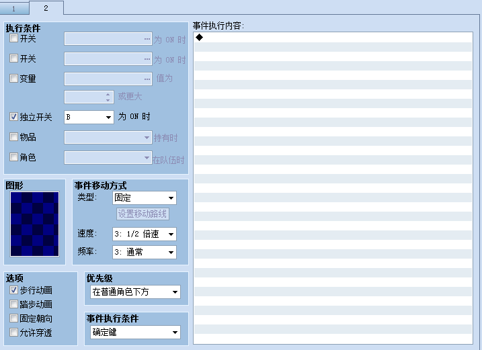Open the 事件执行条件 trigger dropdown
Image resolution: width=482 pixels, height=350 pixels.
tap(135, 332)
